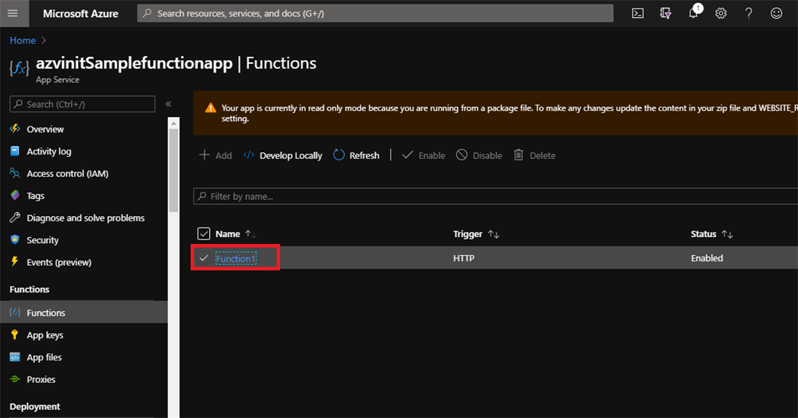798x418 pixels.
Task: Click the Develop Locally button
Action: (282, 155)
